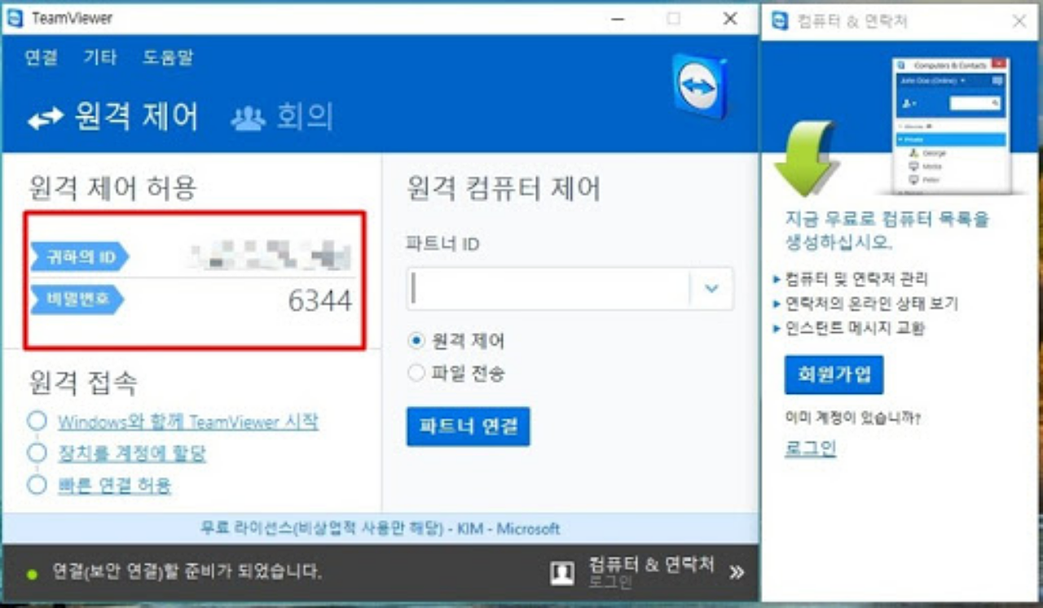Click the 원격 제어 arrows icon
Screen dimensions: 1043x608
(x=46, y=119)
